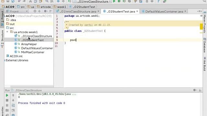The image size is (207, 116).
Task: Dump threads using the camera icon
Action: (7, 110)
